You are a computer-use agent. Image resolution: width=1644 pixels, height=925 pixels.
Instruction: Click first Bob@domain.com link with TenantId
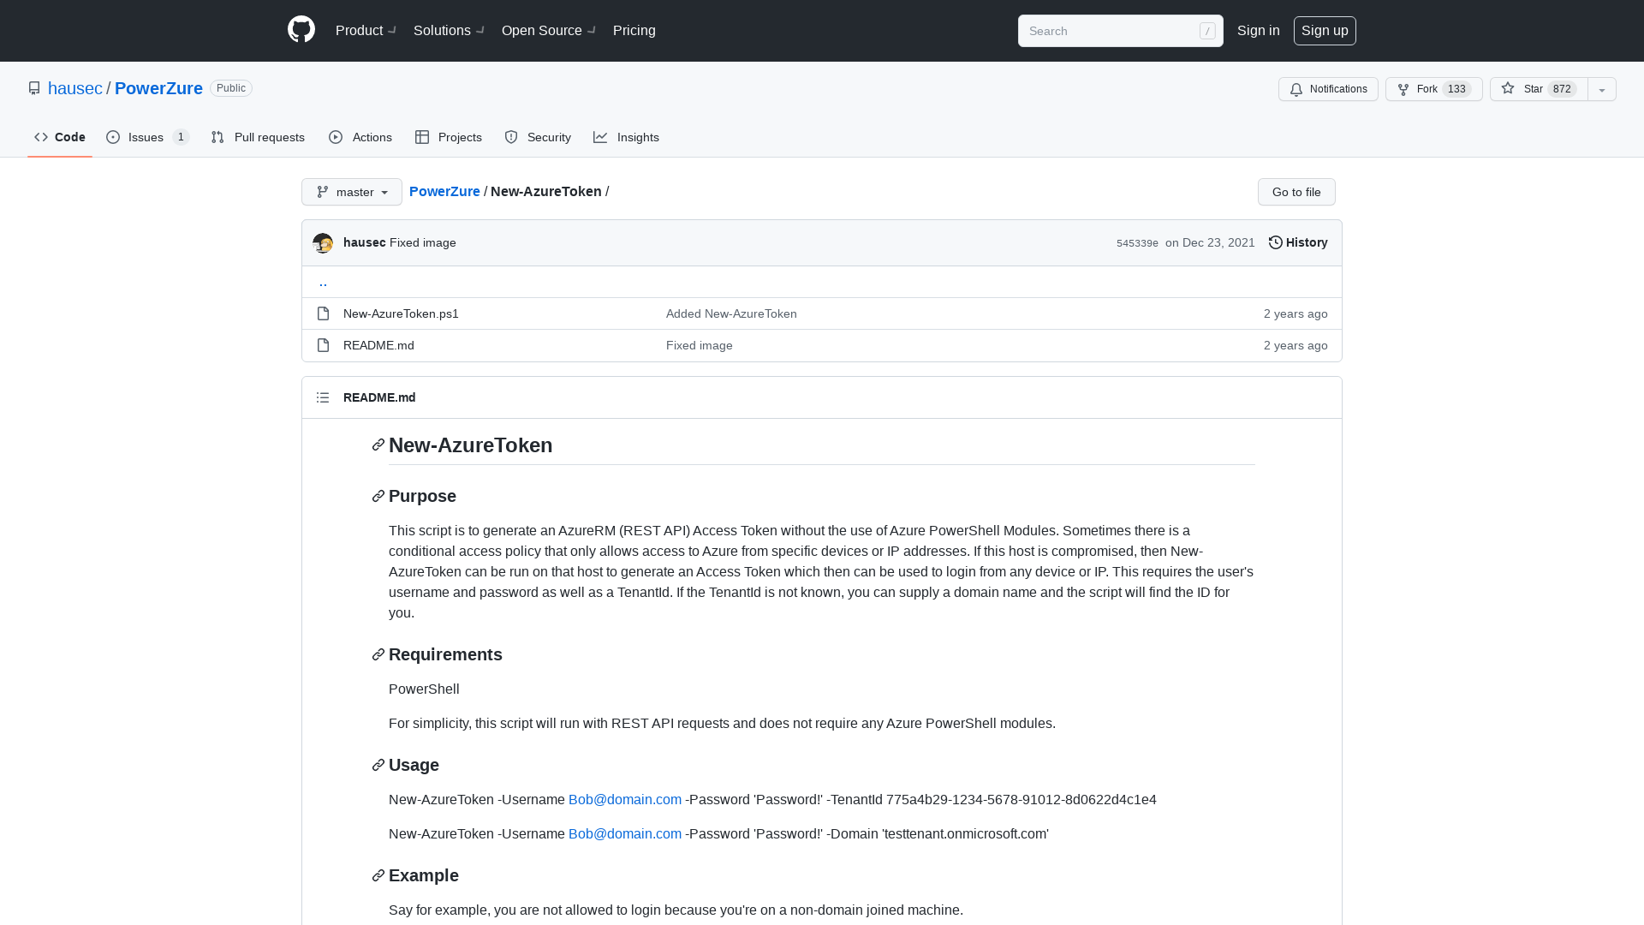coord(625,799)
